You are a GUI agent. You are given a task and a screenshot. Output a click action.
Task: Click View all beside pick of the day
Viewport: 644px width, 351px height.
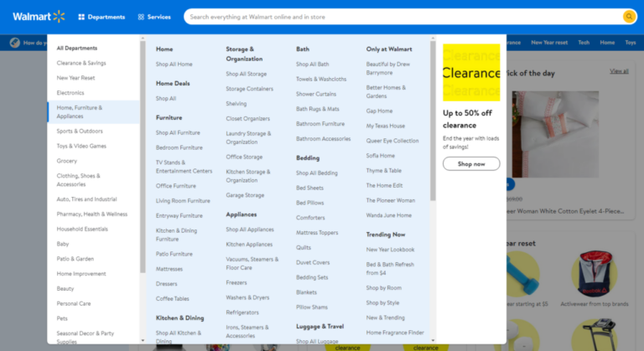(620, 71)
